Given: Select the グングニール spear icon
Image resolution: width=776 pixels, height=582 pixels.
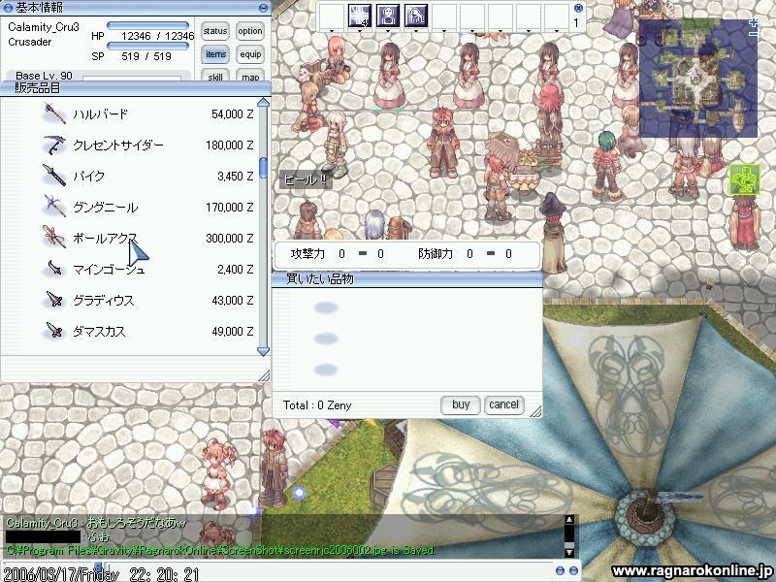Looking at the screenshot, I should 54,207.
